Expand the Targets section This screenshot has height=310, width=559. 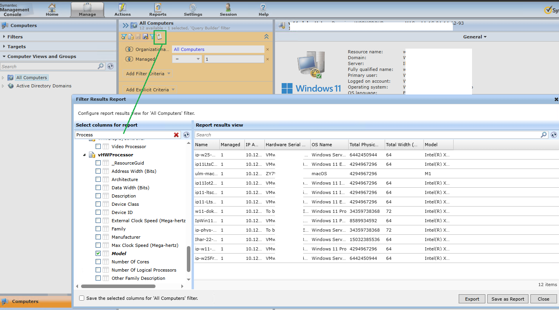(59, 47)
